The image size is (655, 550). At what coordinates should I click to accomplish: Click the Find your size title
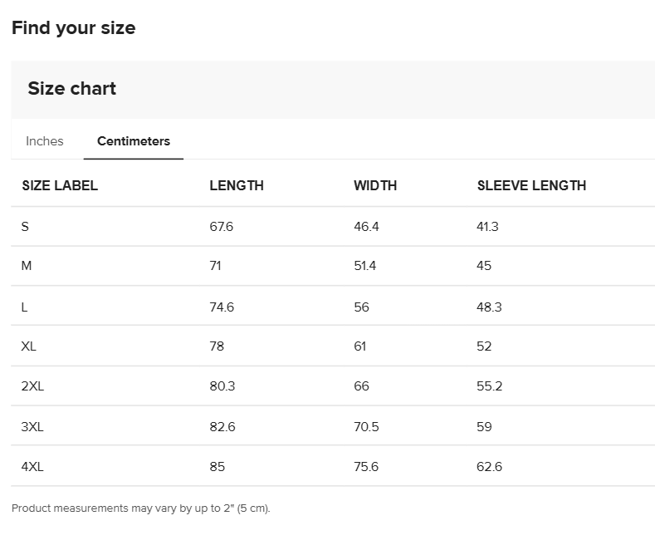pos(74,28)
